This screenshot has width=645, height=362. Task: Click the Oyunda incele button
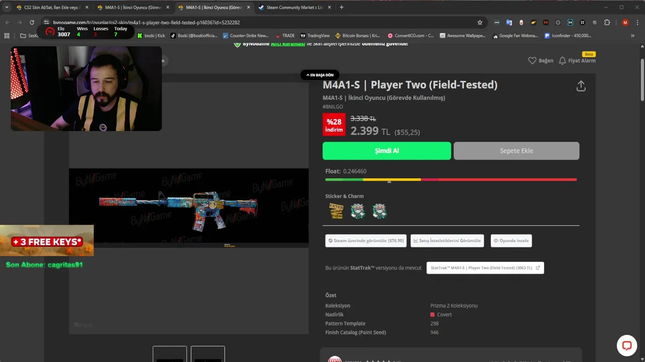tap(511, 241)
